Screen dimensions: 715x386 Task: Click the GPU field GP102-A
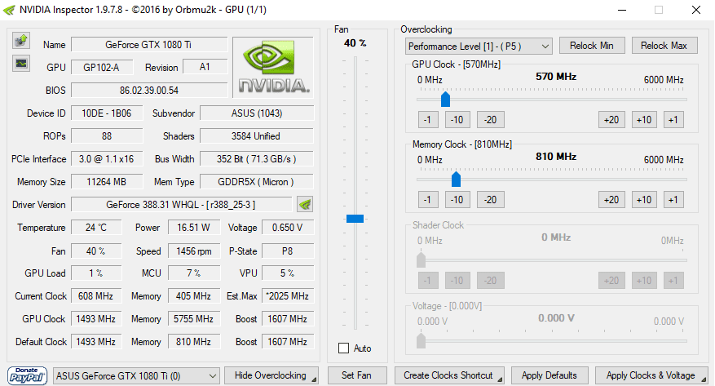coord(102,68)
